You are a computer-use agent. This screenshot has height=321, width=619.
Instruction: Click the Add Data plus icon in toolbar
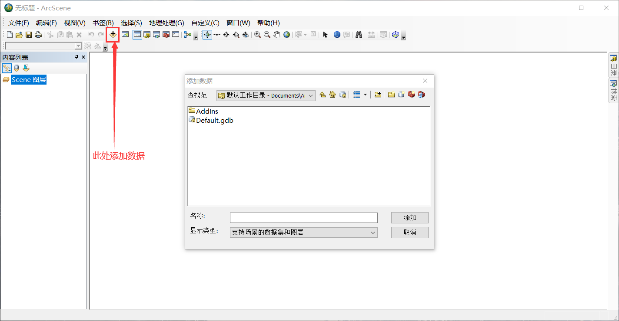pos(113,35)
